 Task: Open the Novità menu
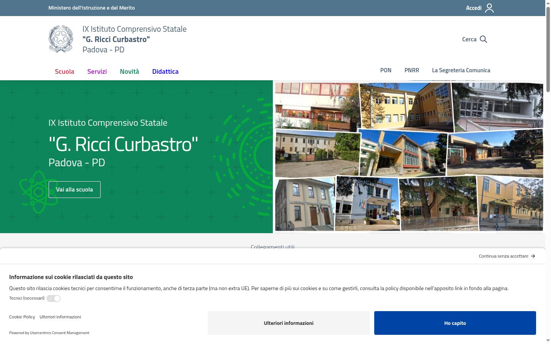coord(129,71)
